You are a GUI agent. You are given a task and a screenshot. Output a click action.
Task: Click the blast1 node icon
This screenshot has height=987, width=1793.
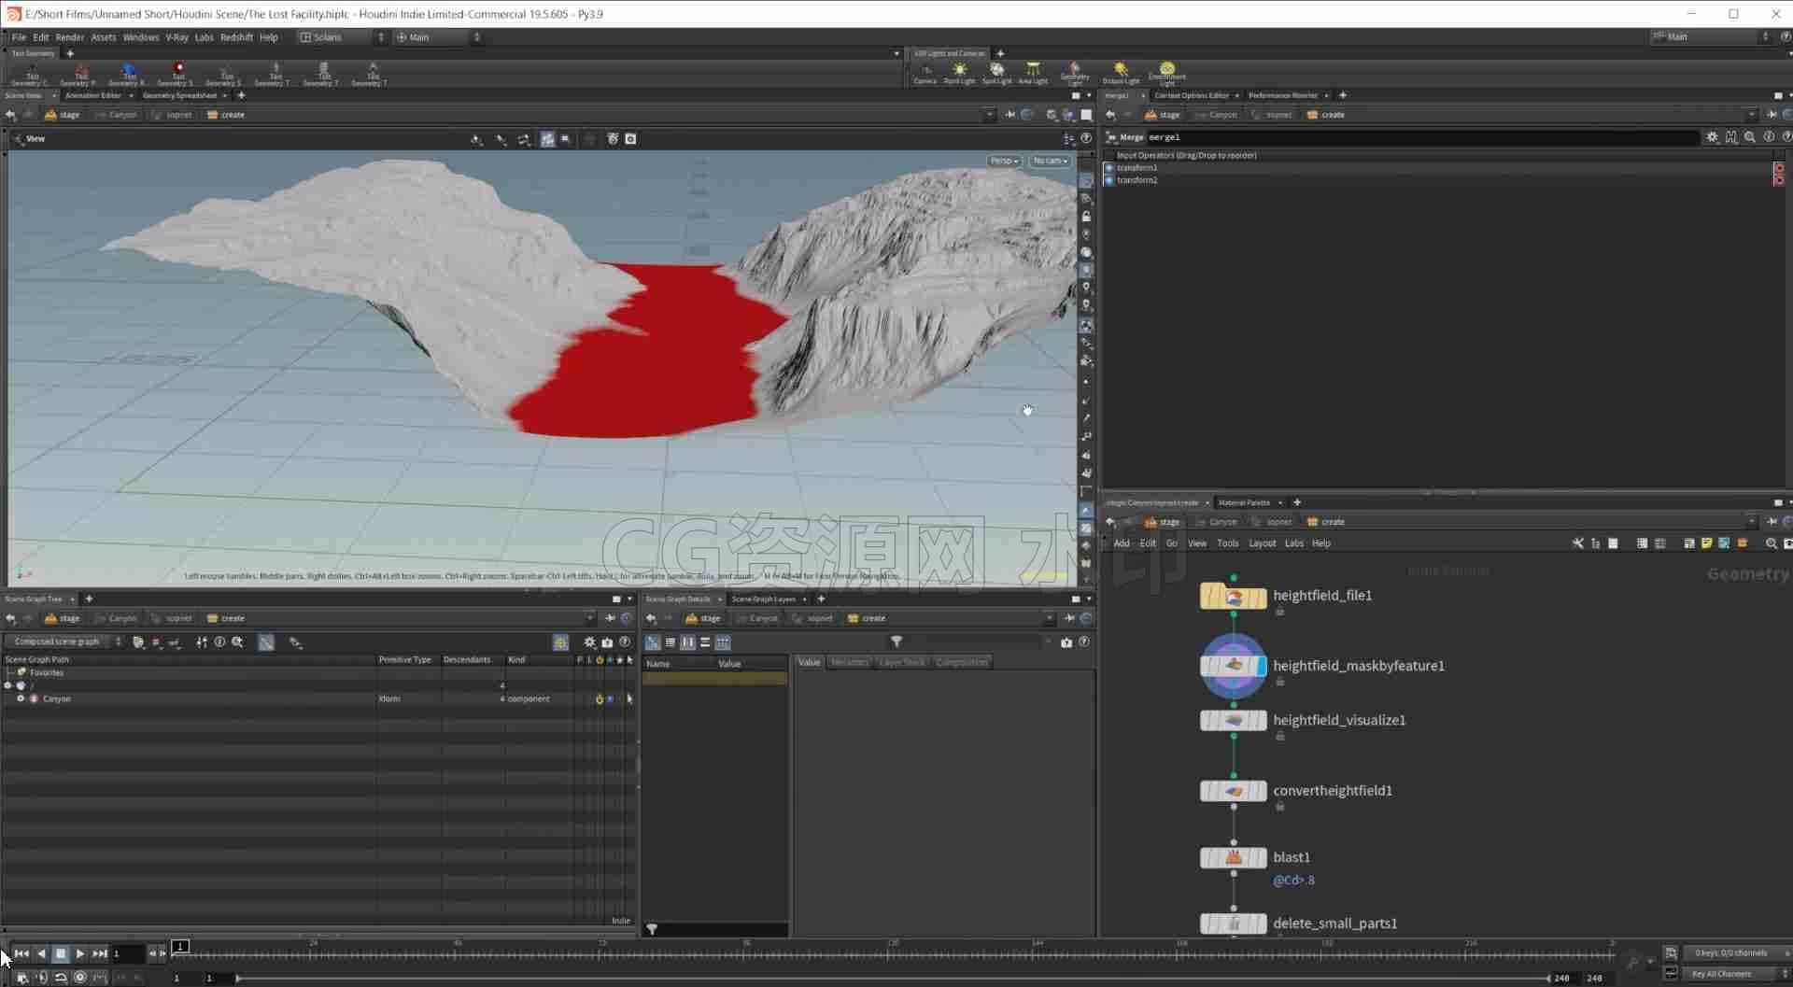coord(1233,857)
